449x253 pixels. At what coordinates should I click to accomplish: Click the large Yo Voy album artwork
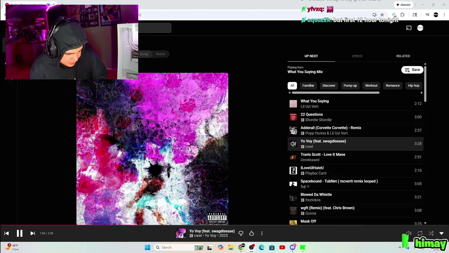point(152,149)
